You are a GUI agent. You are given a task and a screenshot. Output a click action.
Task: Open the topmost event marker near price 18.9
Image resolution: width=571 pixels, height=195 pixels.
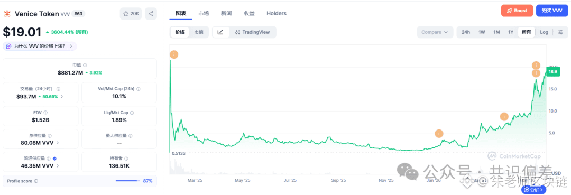(536, 66)
